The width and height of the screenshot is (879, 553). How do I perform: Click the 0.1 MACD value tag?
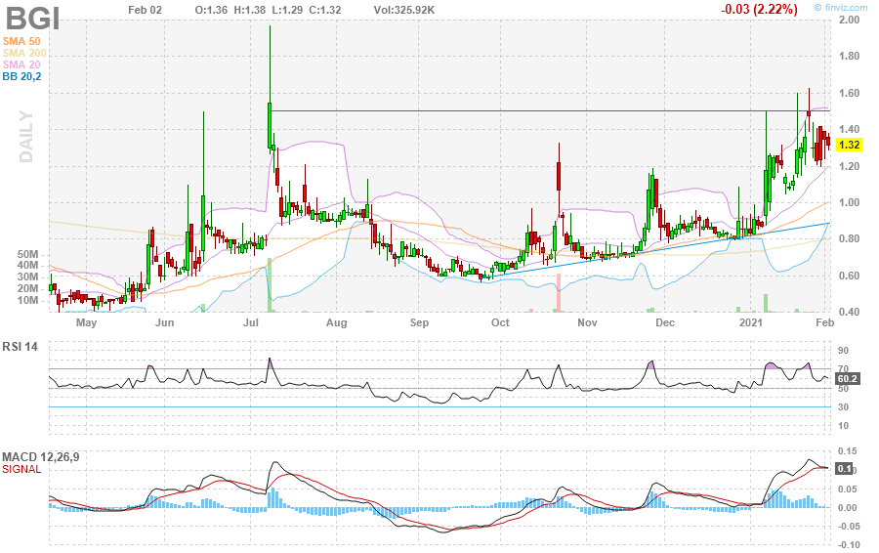844,469
